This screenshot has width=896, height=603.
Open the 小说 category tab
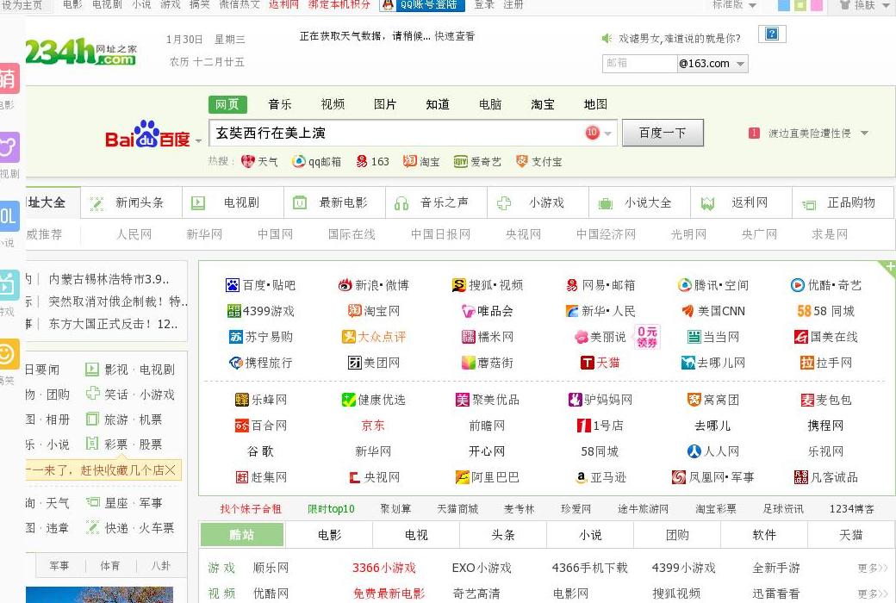[590, 535]
